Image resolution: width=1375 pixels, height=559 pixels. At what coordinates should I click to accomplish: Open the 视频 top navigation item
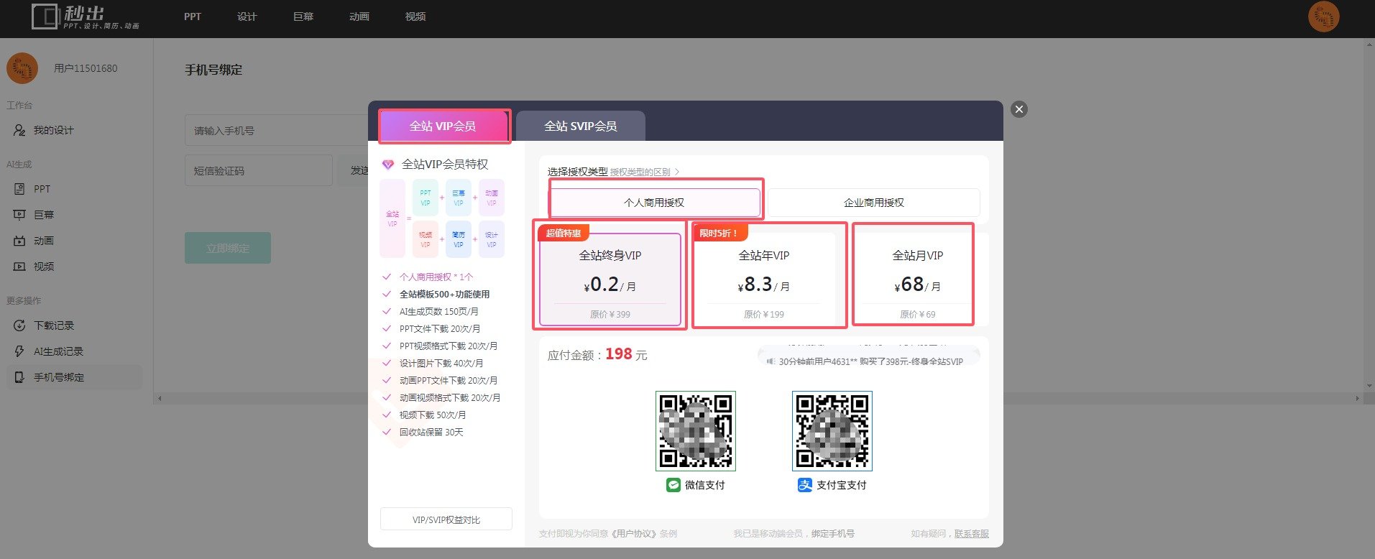click(x=415, y=17)
